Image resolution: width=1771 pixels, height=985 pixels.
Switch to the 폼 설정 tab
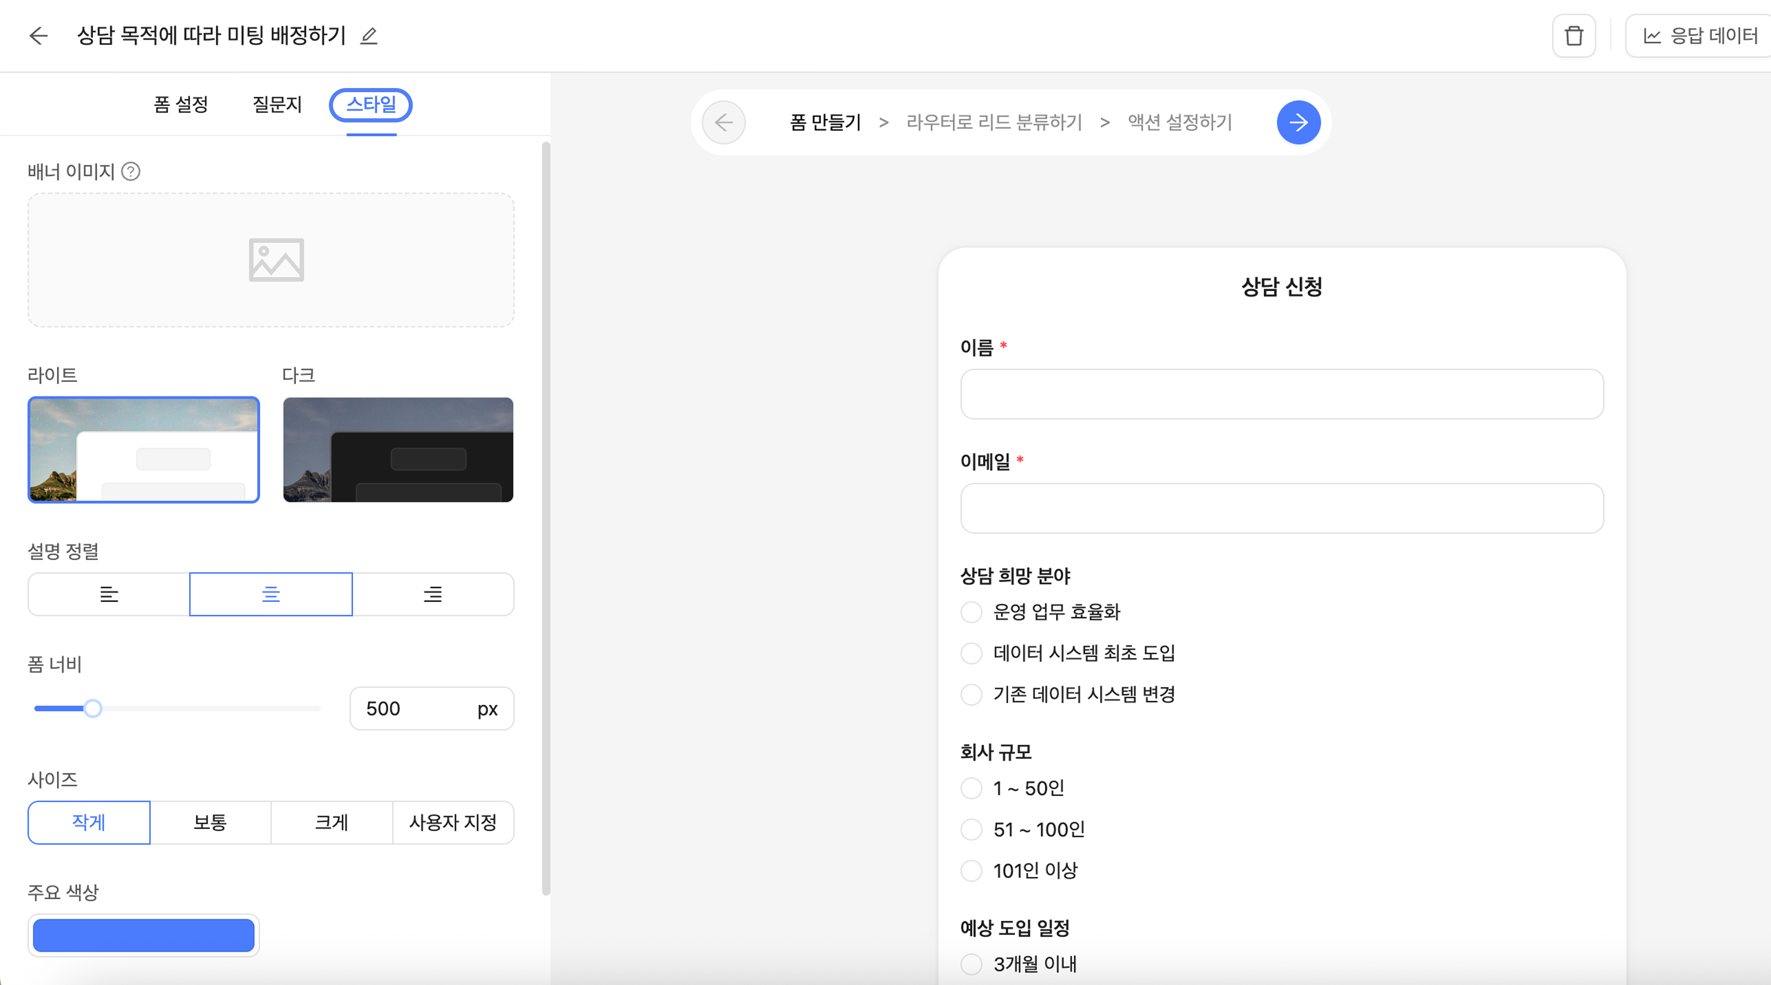click(181, 105)
